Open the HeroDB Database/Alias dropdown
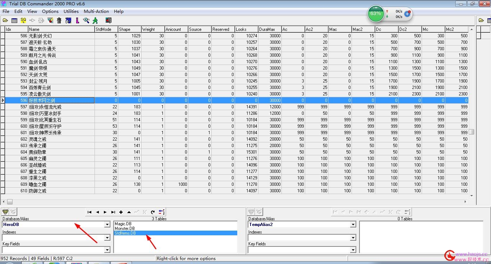 (107, 225)
